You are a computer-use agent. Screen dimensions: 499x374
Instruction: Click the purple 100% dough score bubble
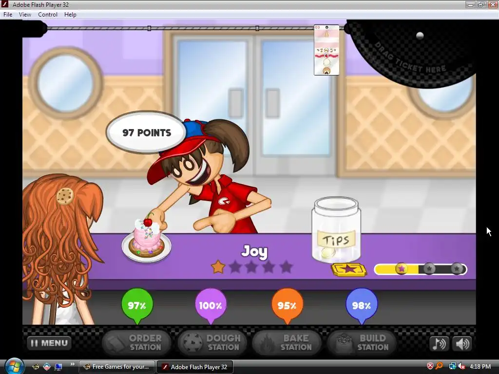pyautogui.click(x=211, y=305)
